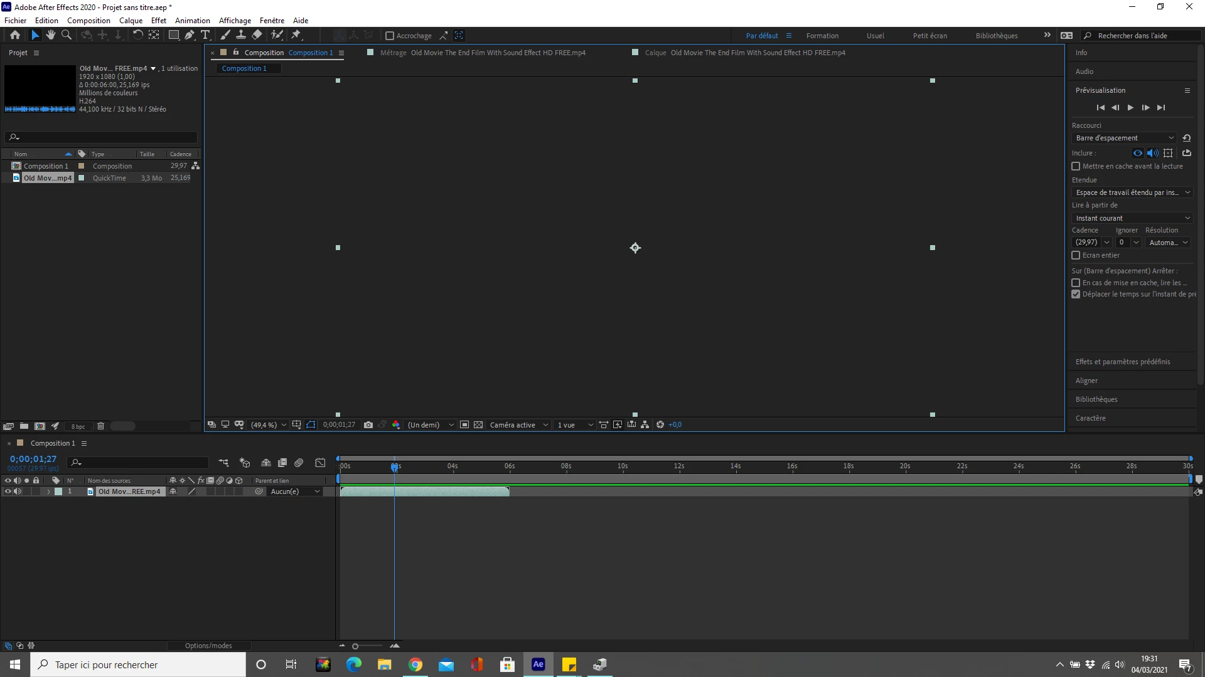The height and width of the screenshot is (677, 1205).
Task: Expand the Old Mov layer properties arrow
Action: tap(48, 491)
